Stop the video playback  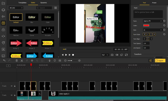73,55
